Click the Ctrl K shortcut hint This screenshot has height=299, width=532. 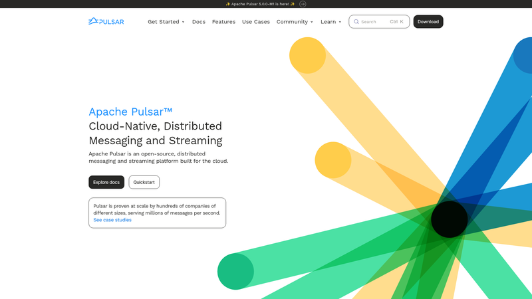point(396,22)
